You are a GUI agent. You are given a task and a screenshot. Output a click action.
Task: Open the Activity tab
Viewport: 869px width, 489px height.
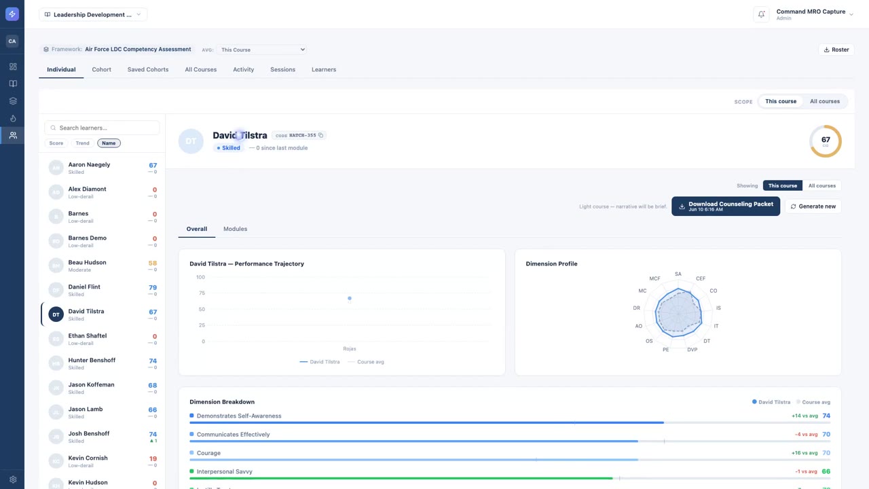243,69
